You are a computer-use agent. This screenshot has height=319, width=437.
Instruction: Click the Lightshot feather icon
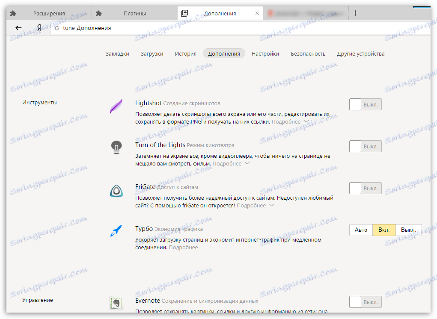click(116, 106)
